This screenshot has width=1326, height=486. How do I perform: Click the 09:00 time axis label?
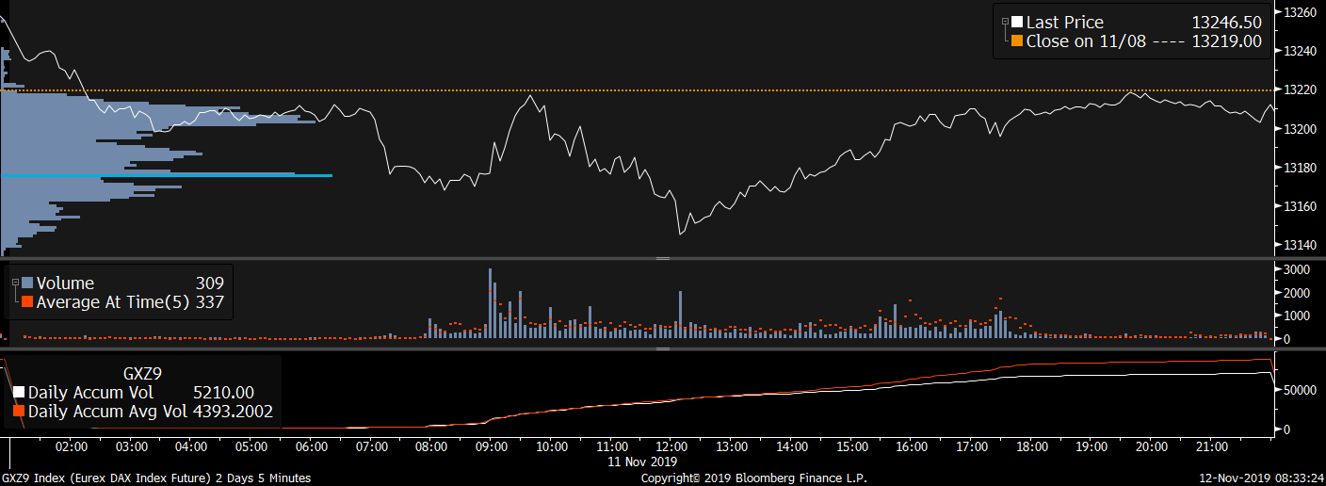(492, 446)
